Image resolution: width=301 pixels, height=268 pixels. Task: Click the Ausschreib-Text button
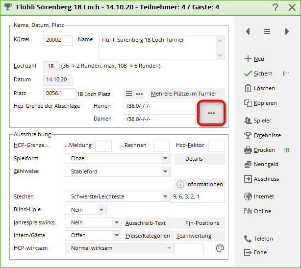click(146, 223)
